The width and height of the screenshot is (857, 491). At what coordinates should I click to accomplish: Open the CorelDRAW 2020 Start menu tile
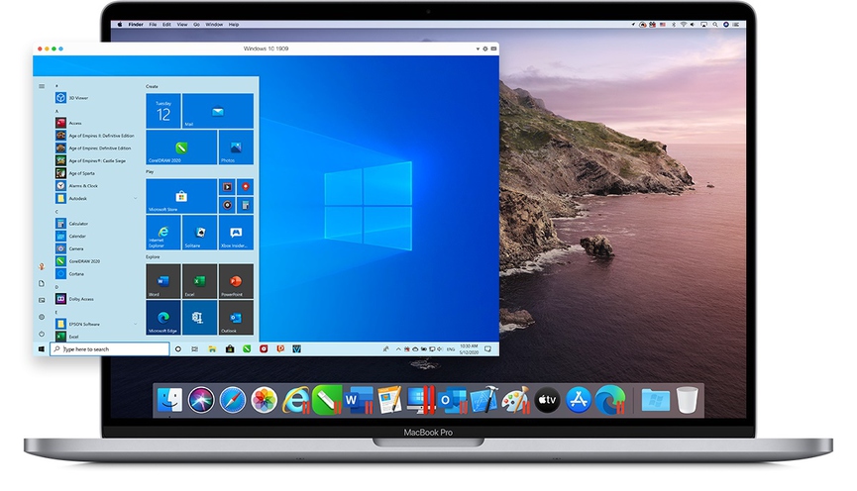[181, 147]
